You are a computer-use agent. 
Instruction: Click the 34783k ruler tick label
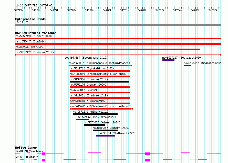click(x=160, y=10)
